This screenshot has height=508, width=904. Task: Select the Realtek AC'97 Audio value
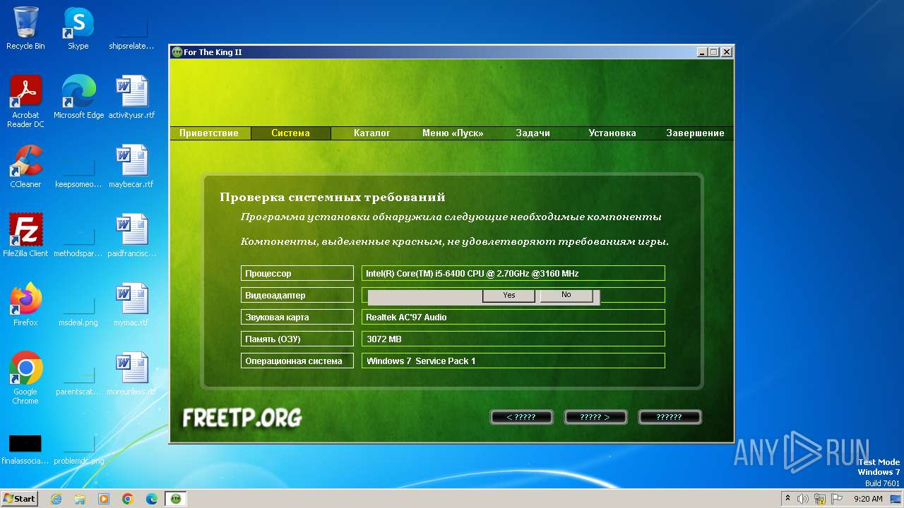[x=513, y=317]
